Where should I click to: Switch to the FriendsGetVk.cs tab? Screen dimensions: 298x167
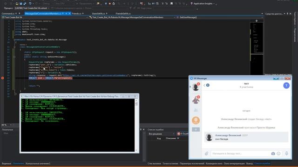123,13
